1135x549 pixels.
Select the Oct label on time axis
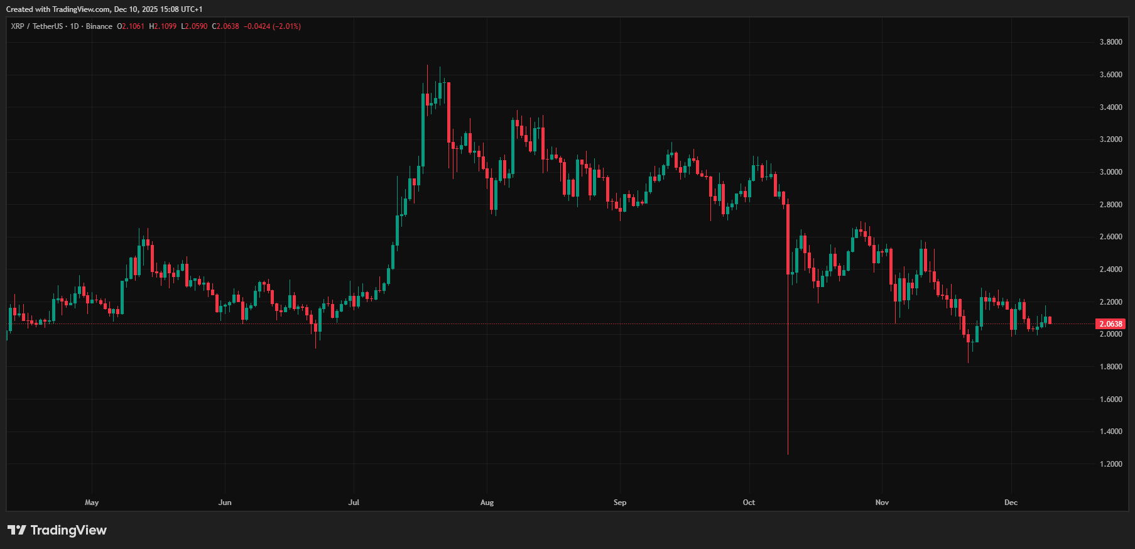749,503
